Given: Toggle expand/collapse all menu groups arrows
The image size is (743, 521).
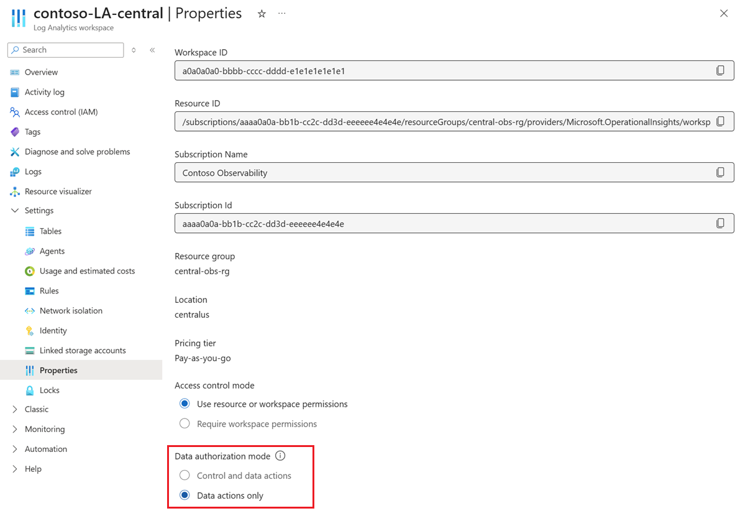Looking at the screenshot, I should (134, 50).
